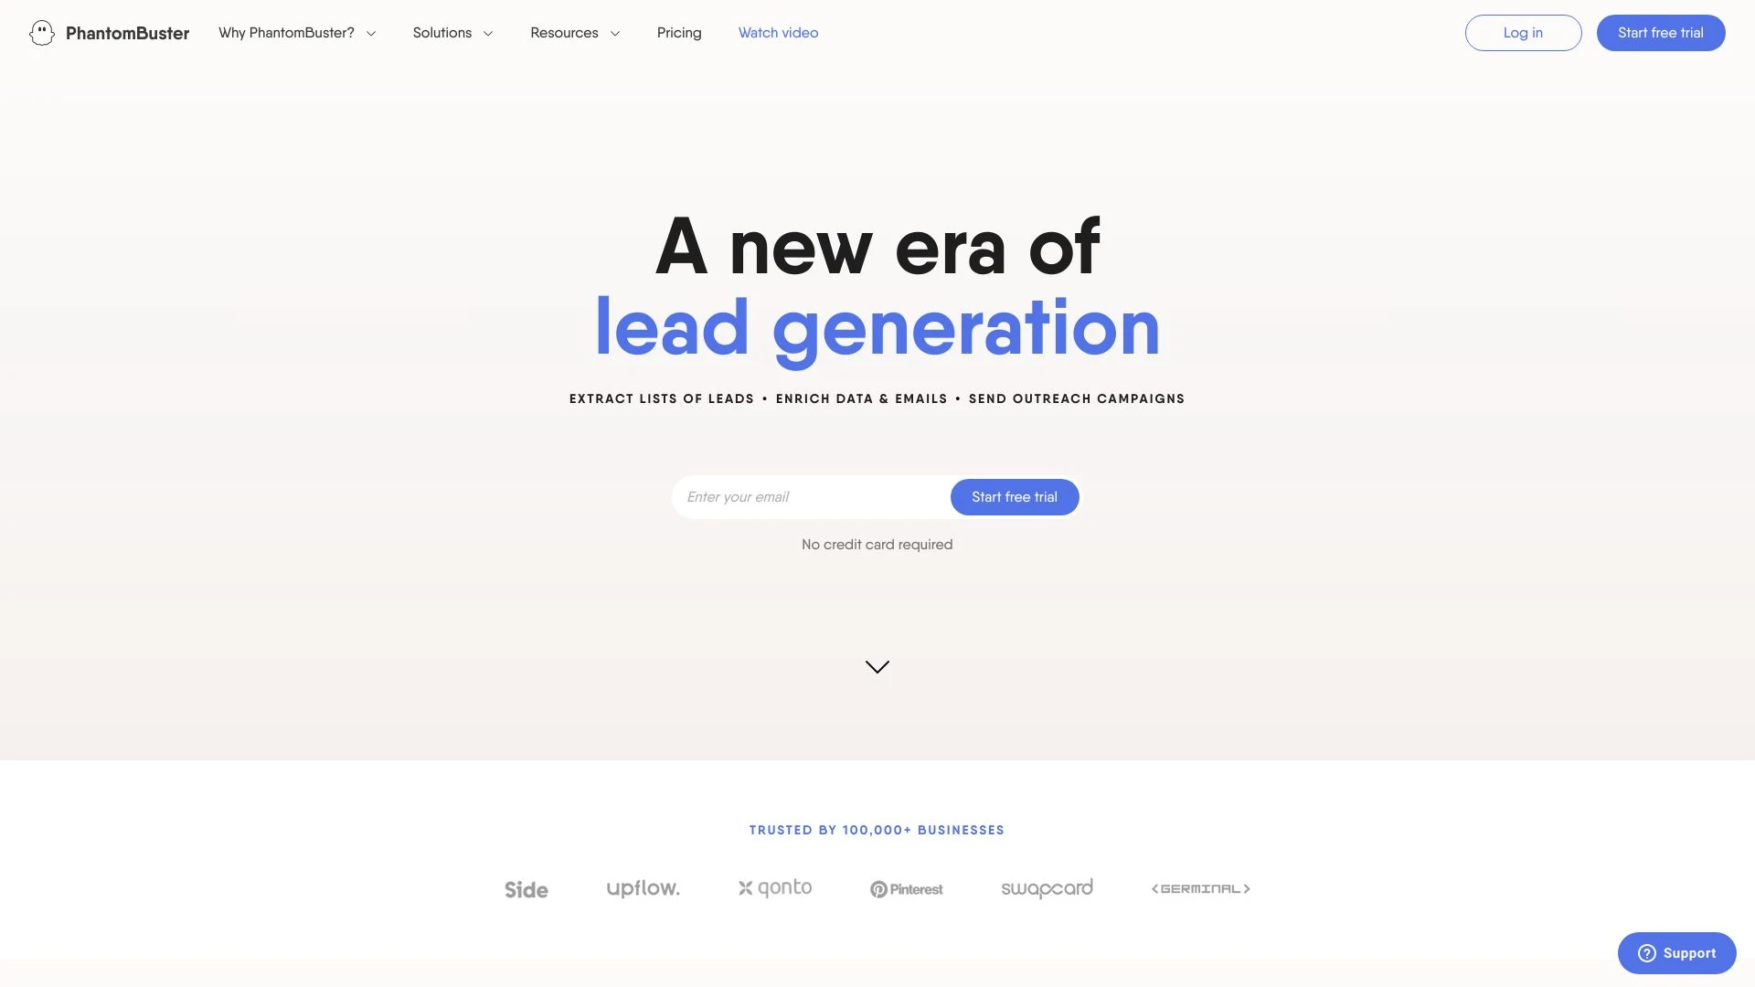The height and width of the screenshot is (987, 1755).
Task: Click the Side logo in trusted section
Action: coord(526,889)
